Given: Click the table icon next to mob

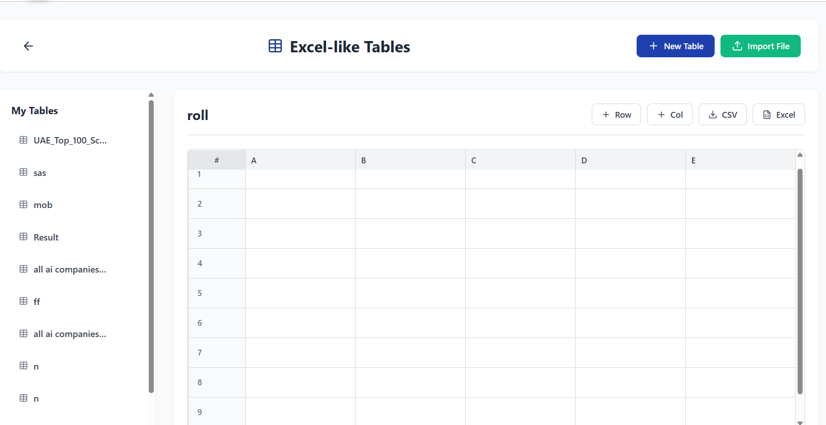Looking at the screenshot, I should [x=23, y=204].
